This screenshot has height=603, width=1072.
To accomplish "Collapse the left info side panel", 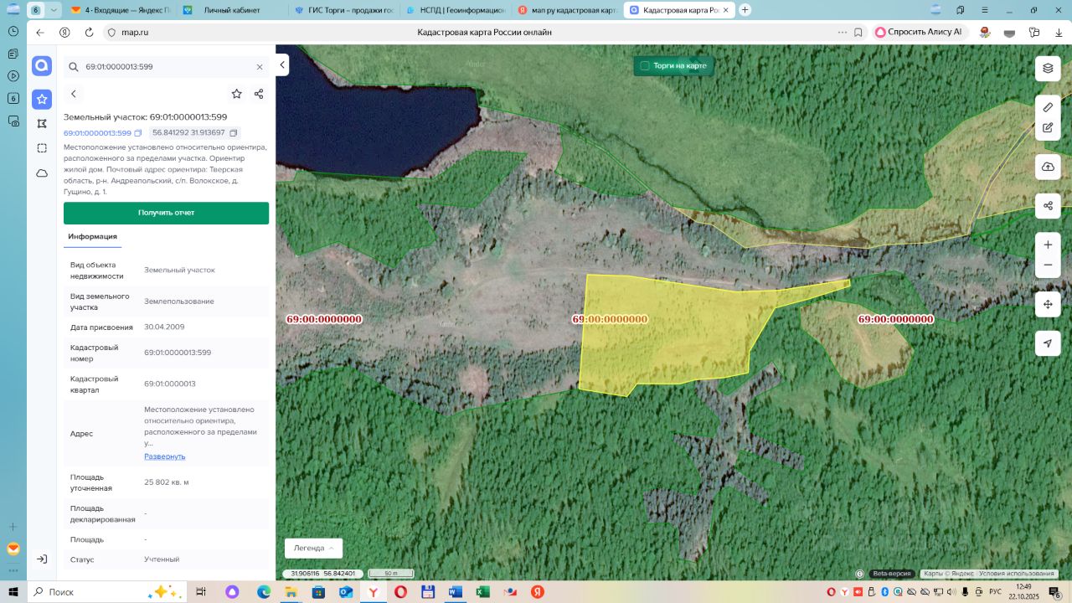I will (x=282, y=64).
